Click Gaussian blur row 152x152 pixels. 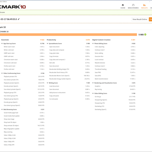(115, 56)
